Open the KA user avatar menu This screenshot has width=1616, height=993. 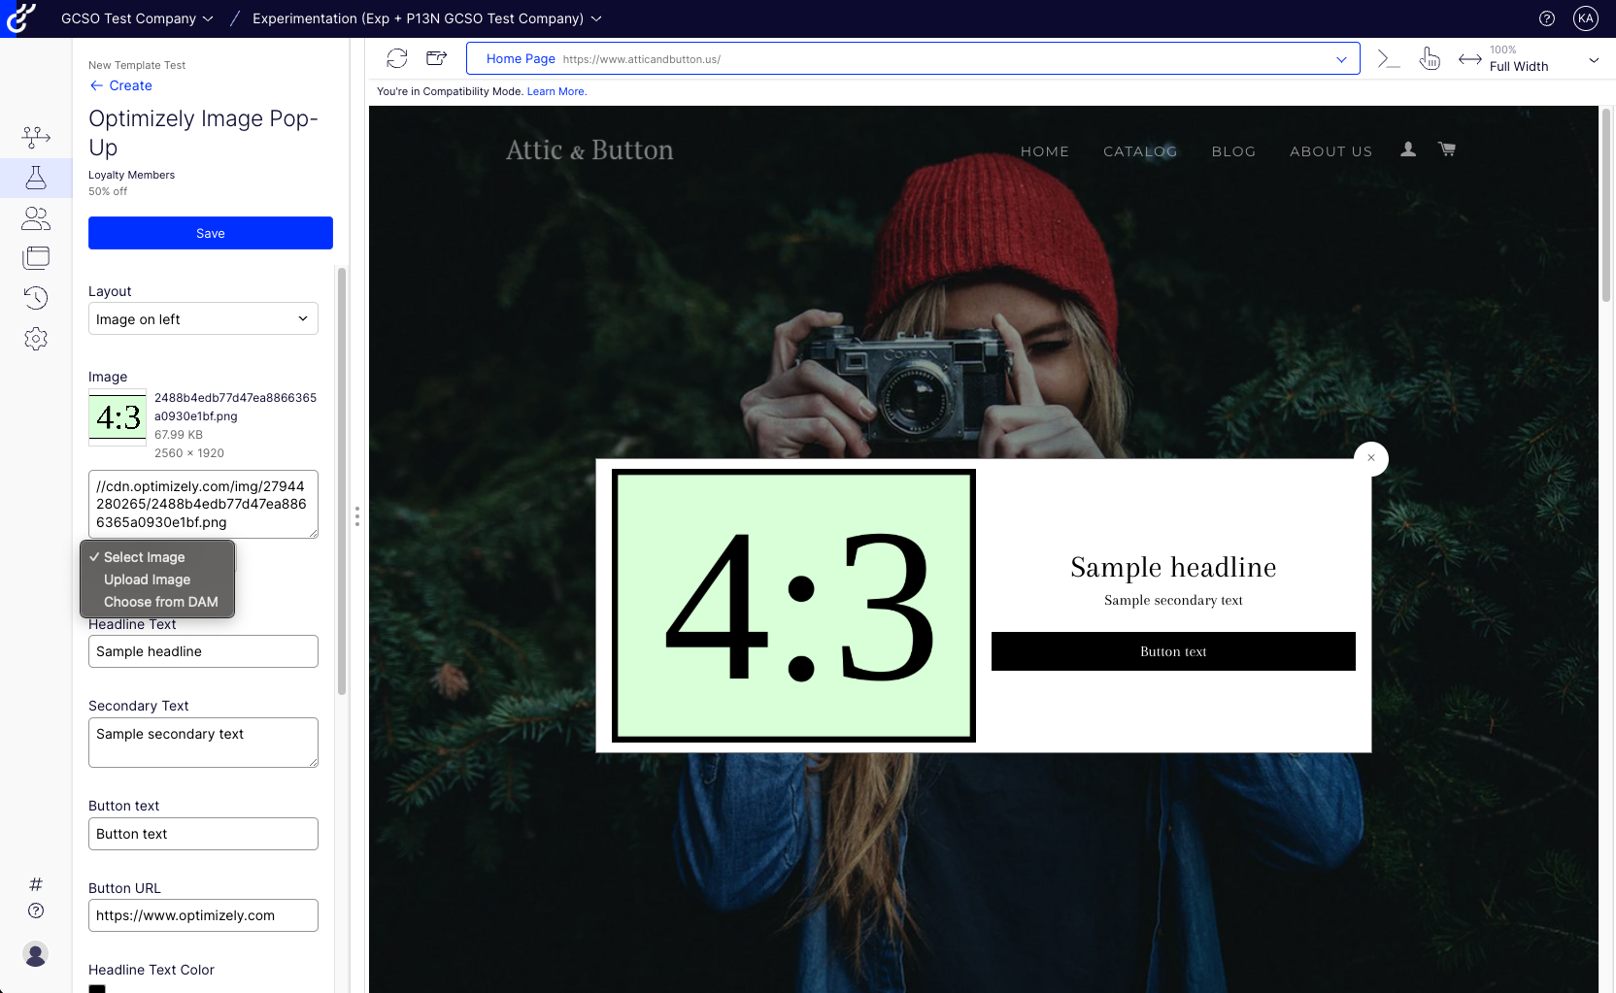click(1586, 18)
